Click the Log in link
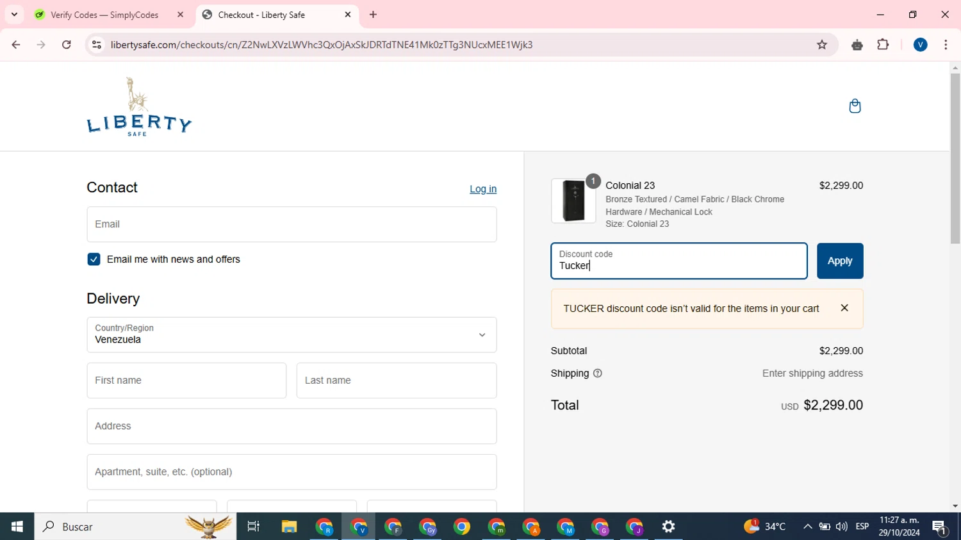 click(483, 189)
